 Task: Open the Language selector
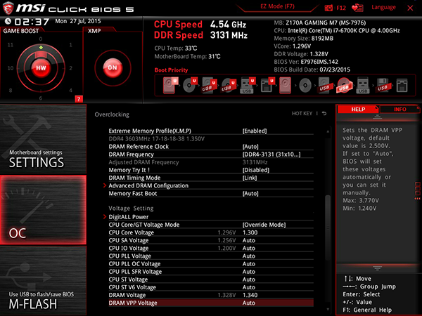click(x=383, y=7)
